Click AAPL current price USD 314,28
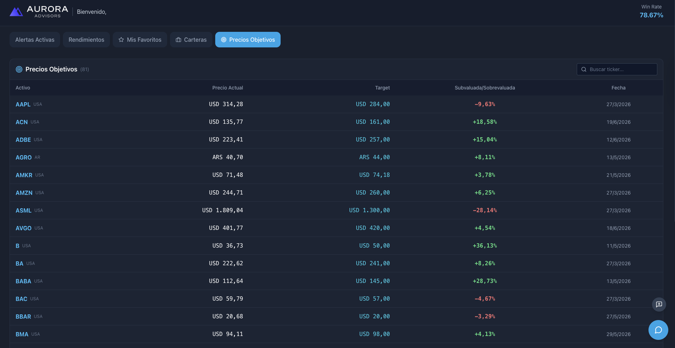 [226, 104]
